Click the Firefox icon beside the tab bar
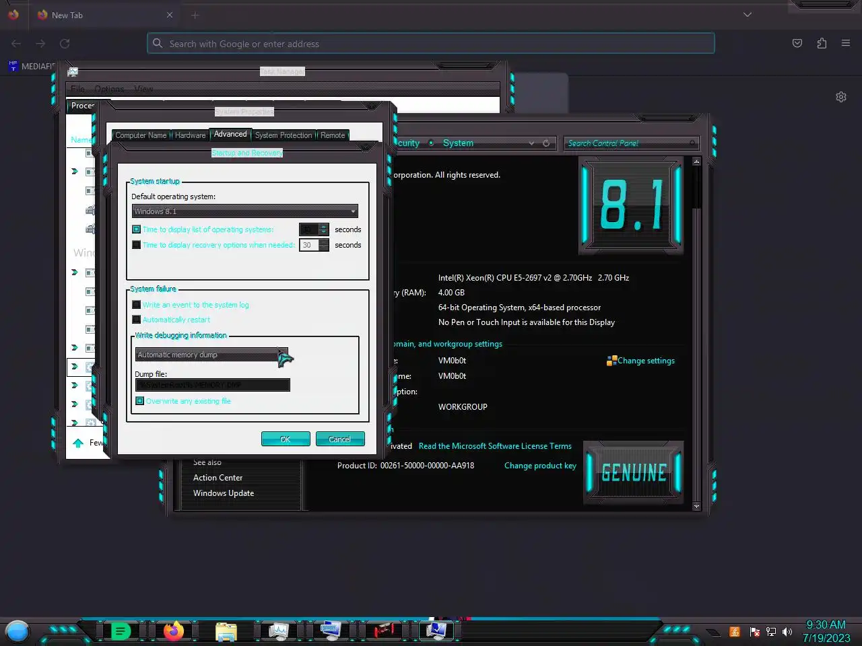The height and width of the screenshot is (646, 862). [13, 15]
